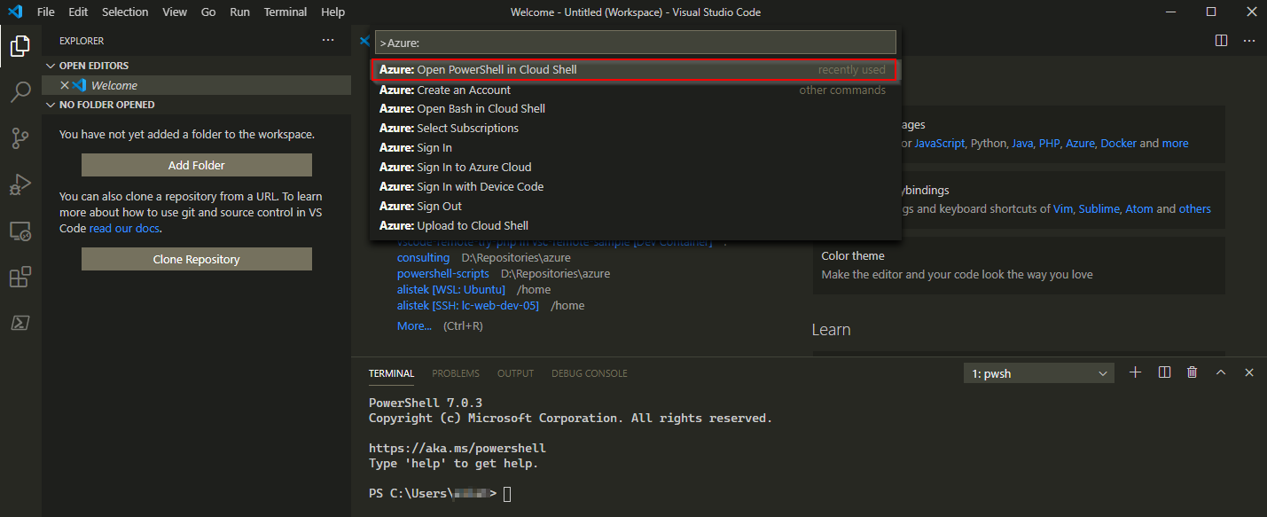
Task: Open recent consulting repository link
Action: click(423, 257)
